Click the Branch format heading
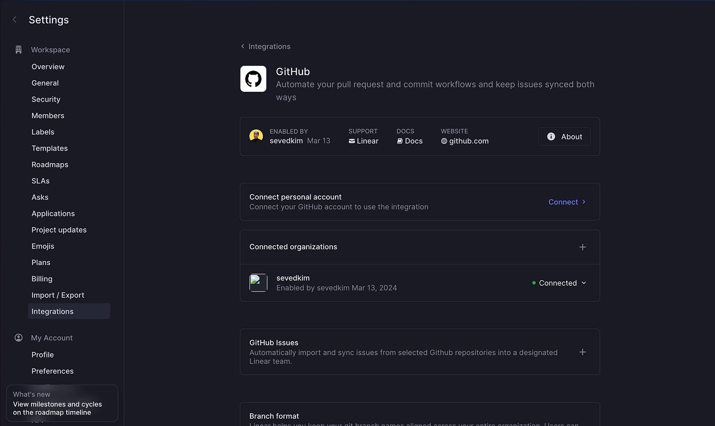This screenshot has height=426, width=715. pos(274,416)
